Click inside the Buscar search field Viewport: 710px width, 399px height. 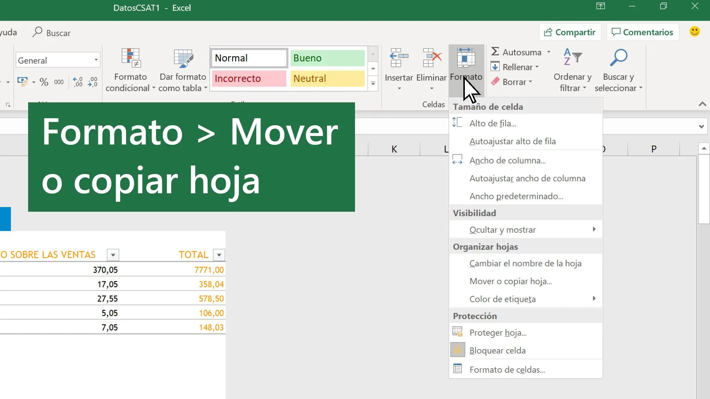(59, 33)
